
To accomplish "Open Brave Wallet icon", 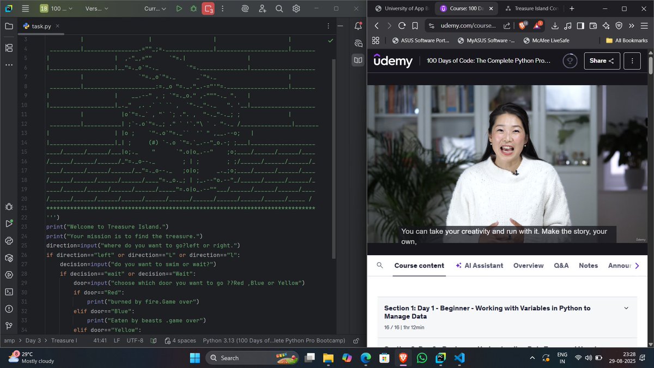I will coord(594,26).
